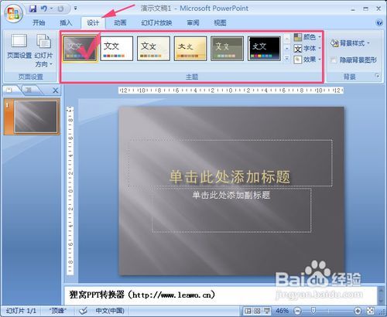Viewport: 387px width, 317px height.
Task: Open the 背景样式 background styles dropdown
Action: point(350,43)
